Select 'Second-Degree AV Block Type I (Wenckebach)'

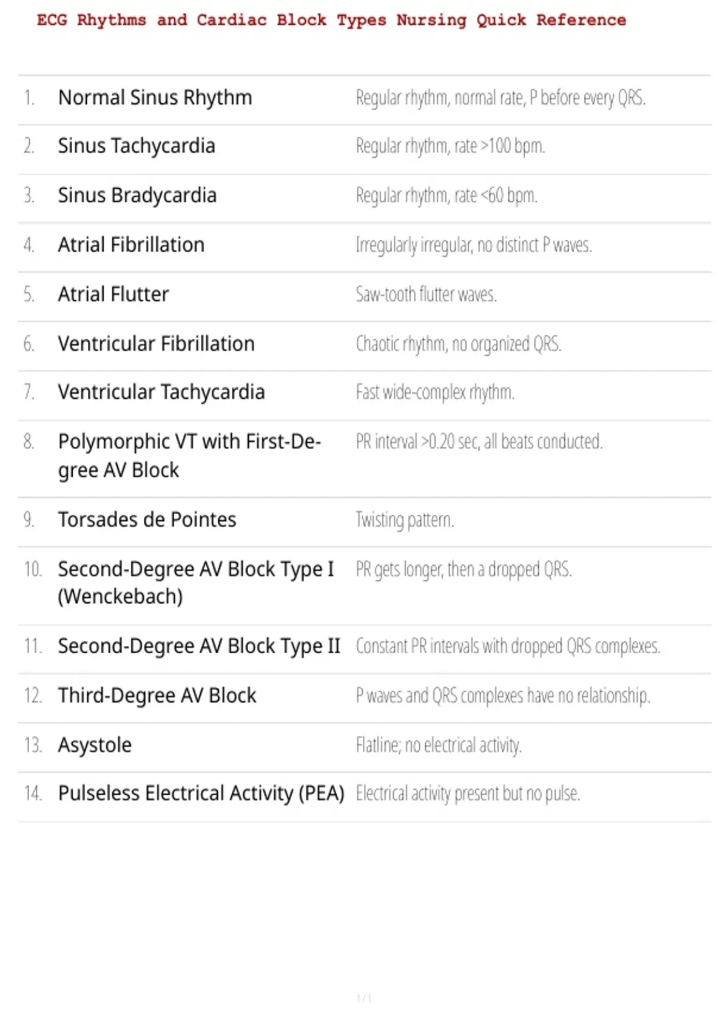pos(196,583)
